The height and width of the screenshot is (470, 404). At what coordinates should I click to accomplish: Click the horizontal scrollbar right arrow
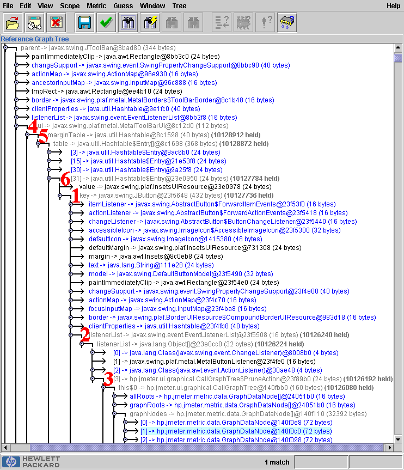click(x=390, y=448)
